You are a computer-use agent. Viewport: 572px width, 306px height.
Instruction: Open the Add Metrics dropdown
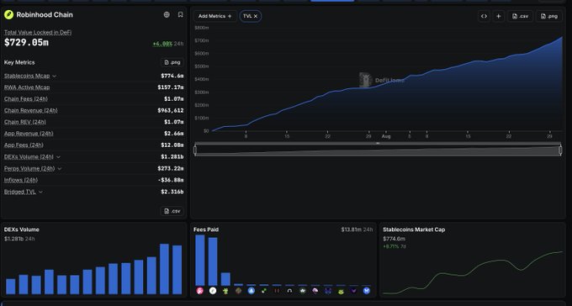[x=214, y=16]
